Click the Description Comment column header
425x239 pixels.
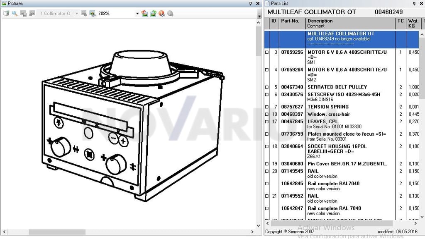click(x=350, y=24)
